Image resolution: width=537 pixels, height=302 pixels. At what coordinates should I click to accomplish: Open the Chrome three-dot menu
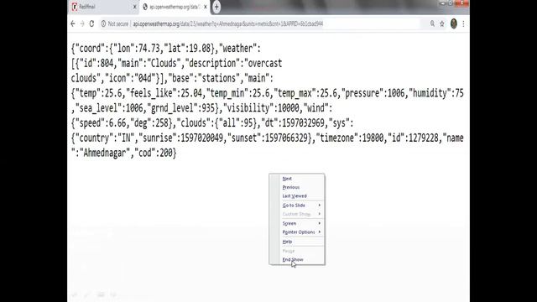click(463, 23)
